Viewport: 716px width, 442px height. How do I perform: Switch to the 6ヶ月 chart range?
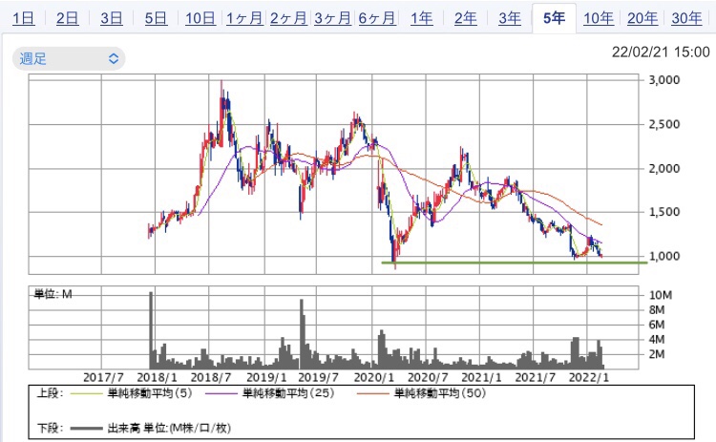(x=377, y=18)
